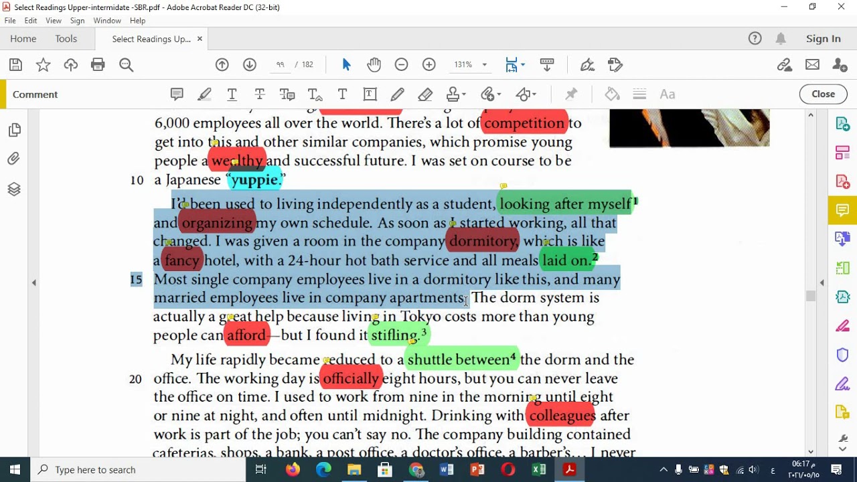Image resolution: width=857 pixels, height=482 pixels.
Task: Open the Edit menu
Action: (31, 21)
